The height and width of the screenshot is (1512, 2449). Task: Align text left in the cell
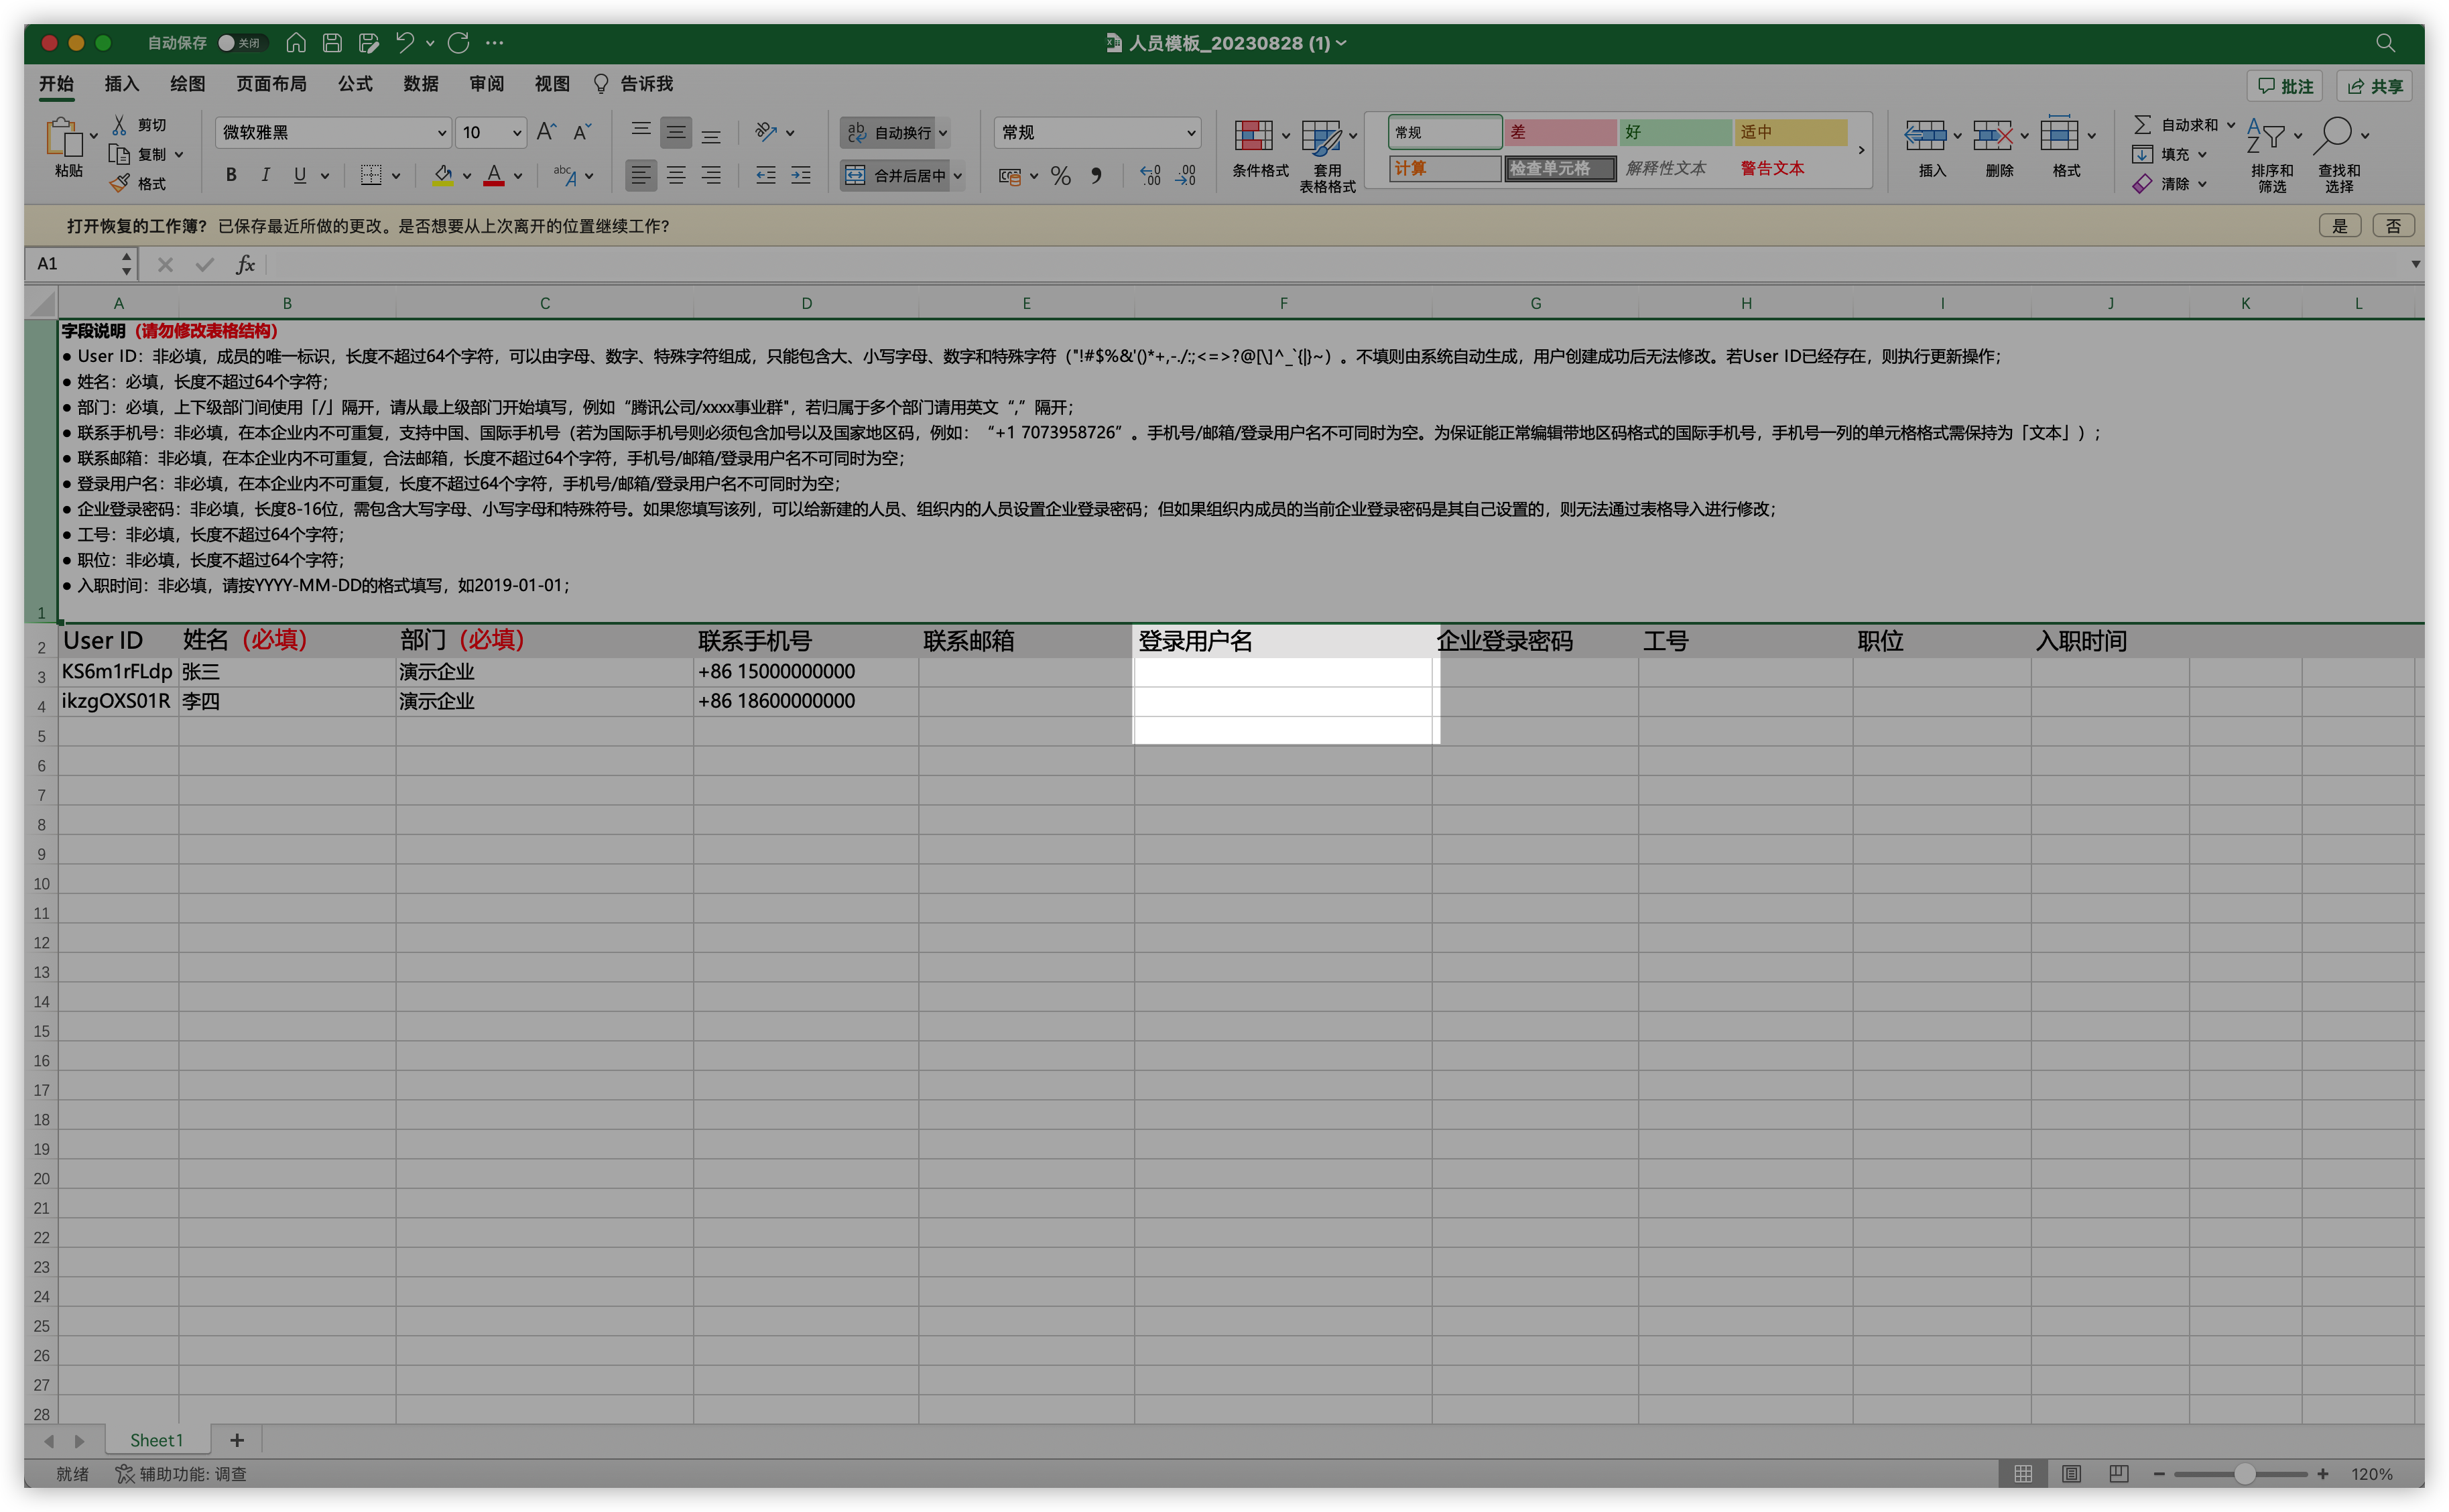pyautogui.click(x=640, y=175)
